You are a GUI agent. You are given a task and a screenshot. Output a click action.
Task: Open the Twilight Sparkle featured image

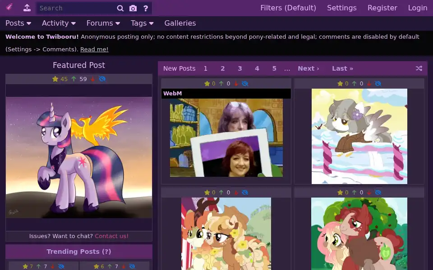(79, 157)
